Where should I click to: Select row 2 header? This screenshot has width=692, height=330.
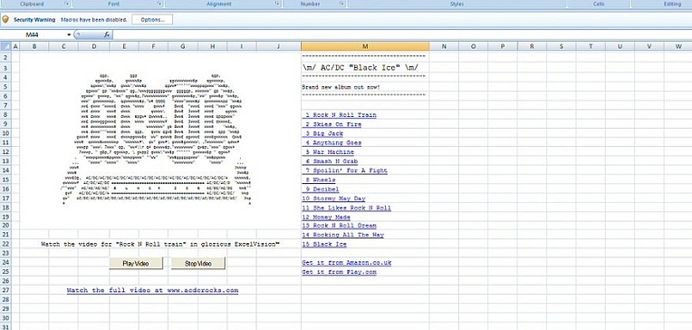point(5,58)
